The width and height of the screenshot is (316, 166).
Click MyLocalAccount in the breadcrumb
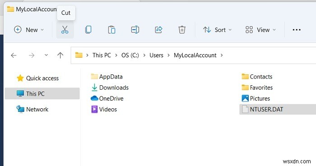click(195, 55)
